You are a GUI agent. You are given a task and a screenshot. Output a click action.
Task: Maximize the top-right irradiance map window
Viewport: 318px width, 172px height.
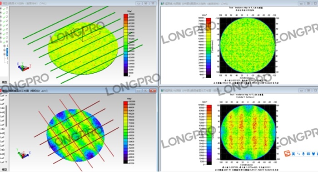pyautogui.click(x=308, y=3)
